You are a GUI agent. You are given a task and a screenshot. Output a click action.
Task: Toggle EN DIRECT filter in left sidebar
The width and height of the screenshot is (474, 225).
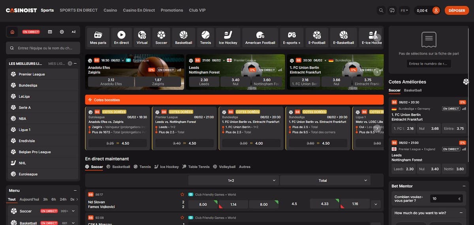coord(31,32)
